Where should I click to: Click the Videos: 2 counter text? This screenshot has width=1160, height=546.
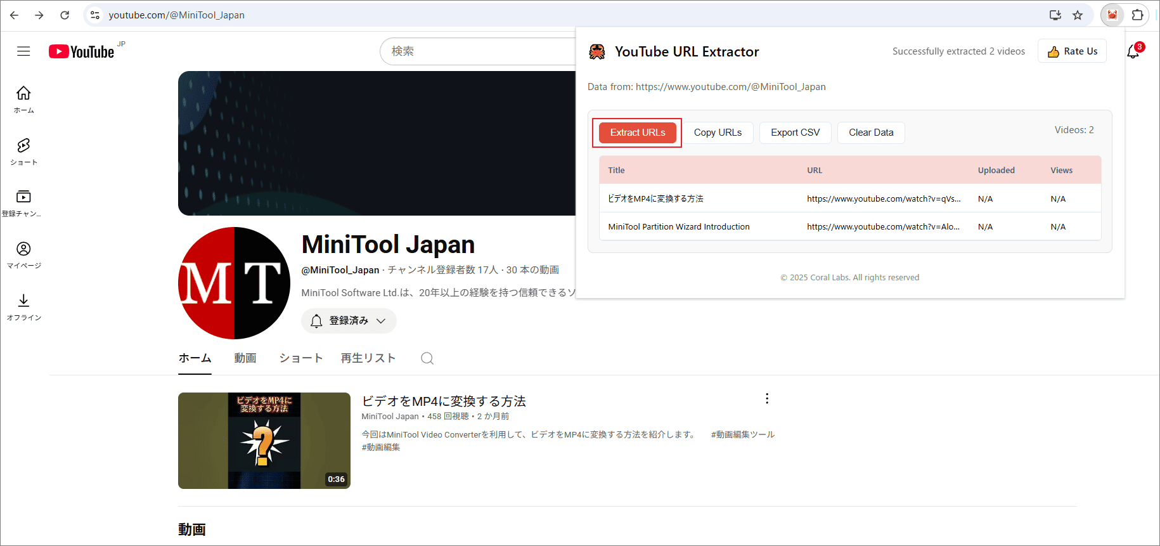pos(1074,130)
